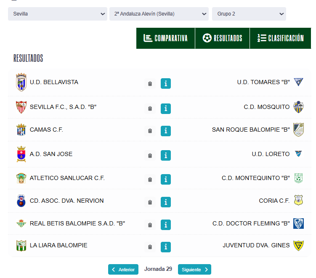Click the Camas C.F. crest

pos(21,130)
